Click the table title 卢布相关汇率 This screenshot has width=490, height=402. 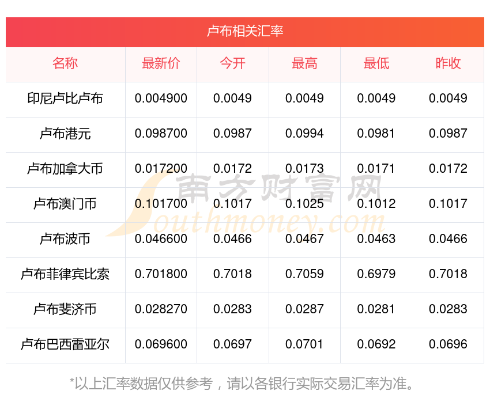click(x=245, y=31)
